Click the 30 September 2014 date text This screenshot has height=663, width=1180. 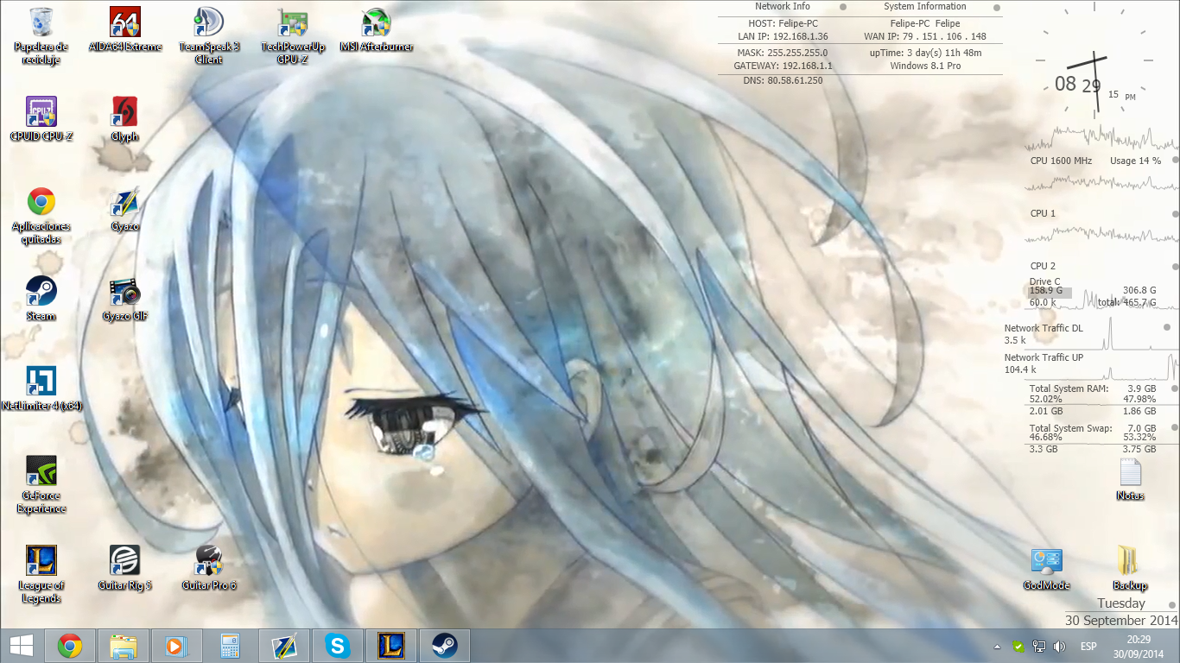(x=1121, y=621)
